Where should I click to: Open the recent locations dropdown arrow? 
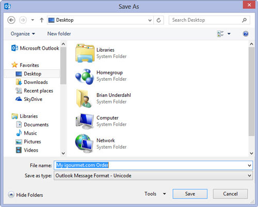33,20
